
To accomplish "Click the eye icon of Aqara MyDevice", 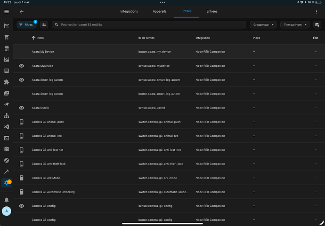I will point(22,66).
